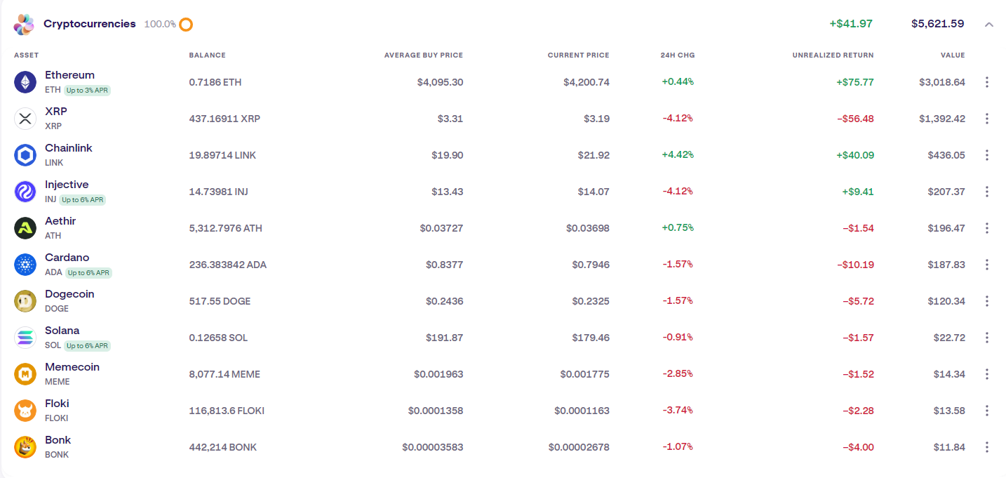Click the Solana coin icon
This screenshot has width=1006, height=478.
click(25, 338)
